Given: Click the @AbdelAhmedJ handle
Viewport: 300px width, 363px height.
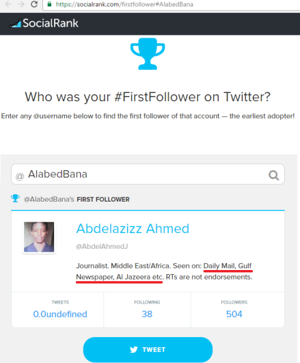Looking at the screenshot, I should click(x=102, y=246).
